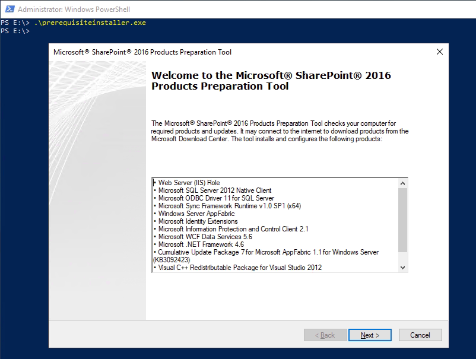This screenshot has height=359, width=476.
Task: Click the '(KB3092423)' text
Action: coord(172,260)
